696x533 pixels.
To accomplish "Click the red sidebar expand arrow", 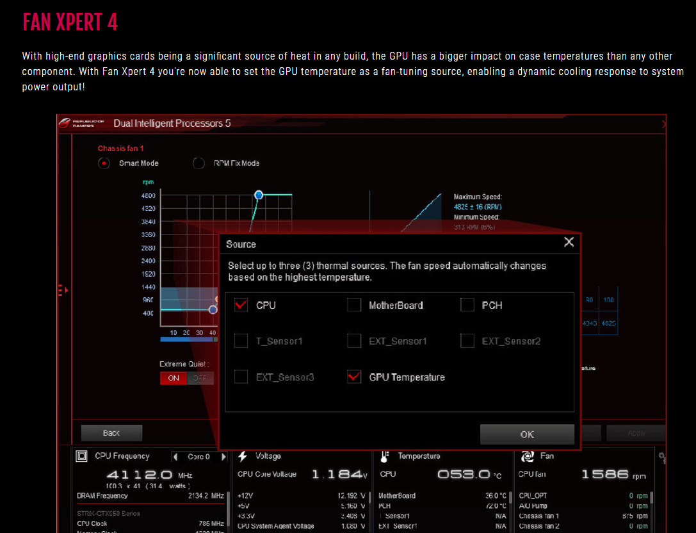I will coord(63,290).
